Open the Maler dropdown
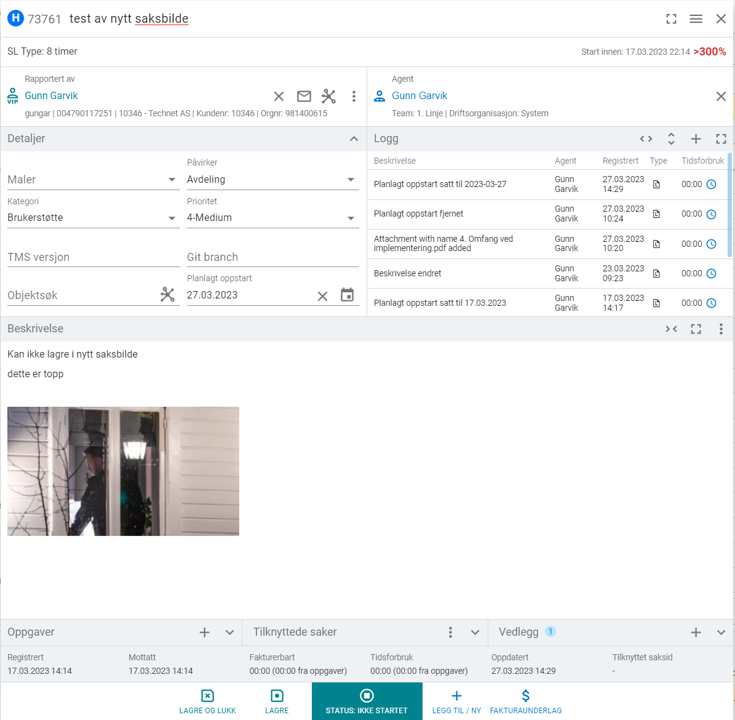Screen dimensions: 735x720 [x=93, y=180]
